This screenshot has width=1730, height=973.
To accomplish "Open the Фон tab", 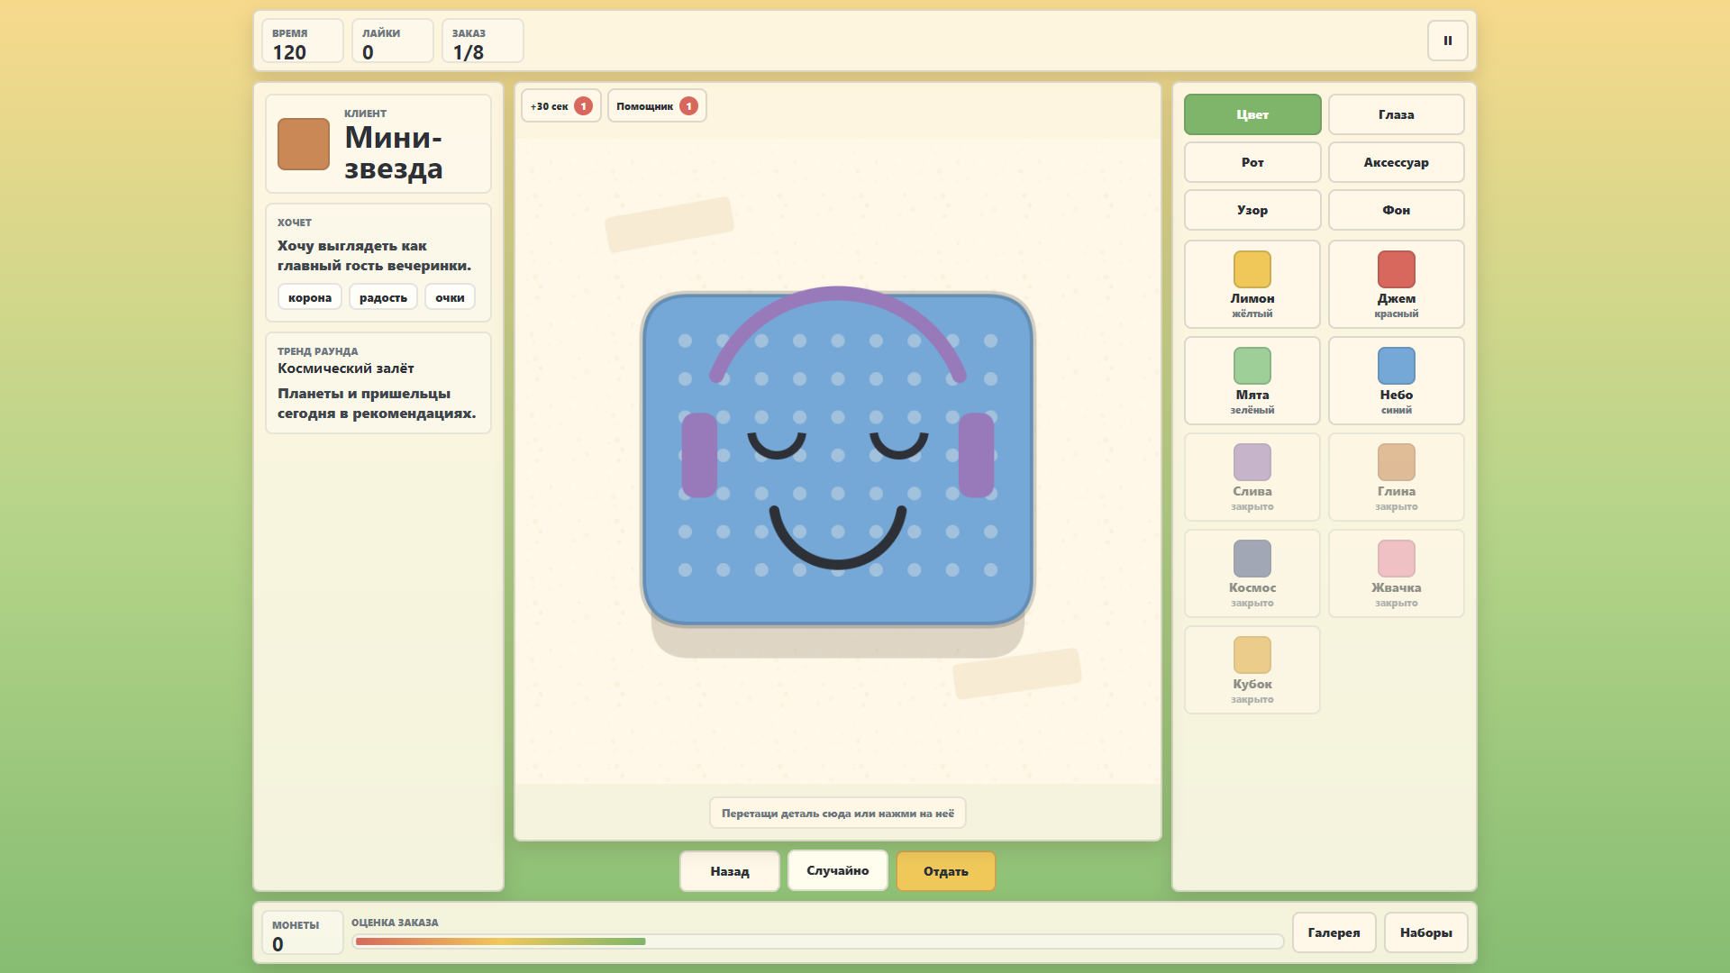I will 1396,210.
